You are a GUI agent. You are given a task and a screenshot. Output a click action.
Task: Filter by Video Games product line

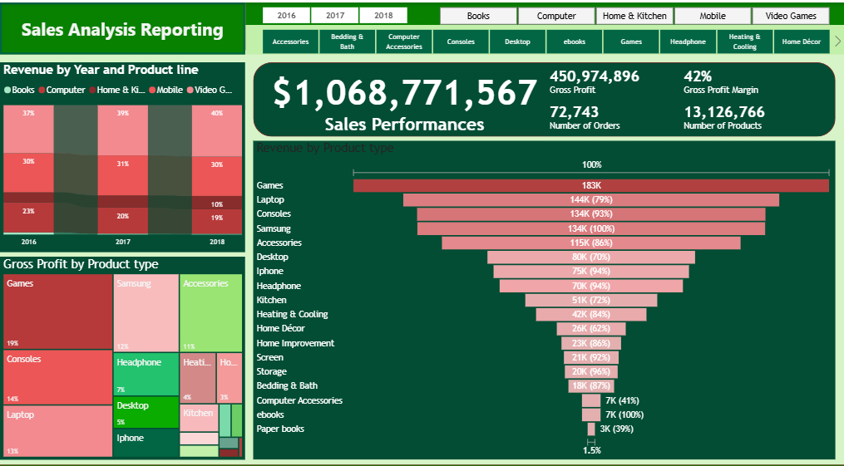click(x=791, y=16)
